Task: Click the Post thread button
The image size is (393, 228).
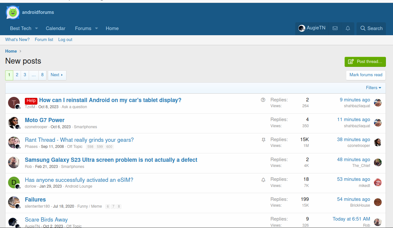Action: pos(365,62)
